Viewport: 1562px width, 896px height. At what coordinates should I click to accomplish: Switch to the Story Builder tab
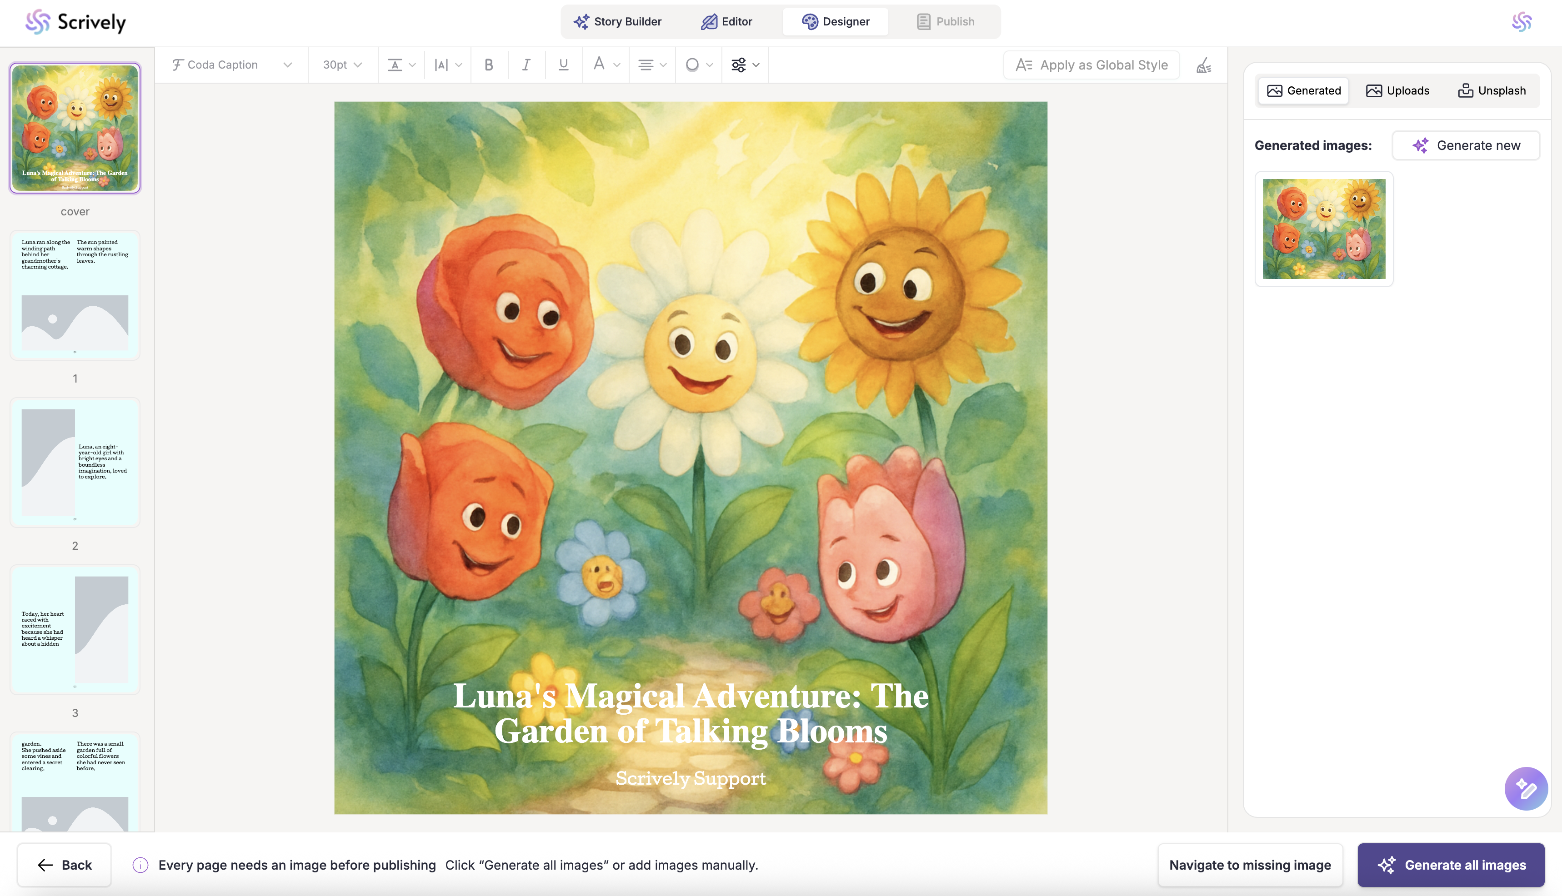[x=617, y=21]
